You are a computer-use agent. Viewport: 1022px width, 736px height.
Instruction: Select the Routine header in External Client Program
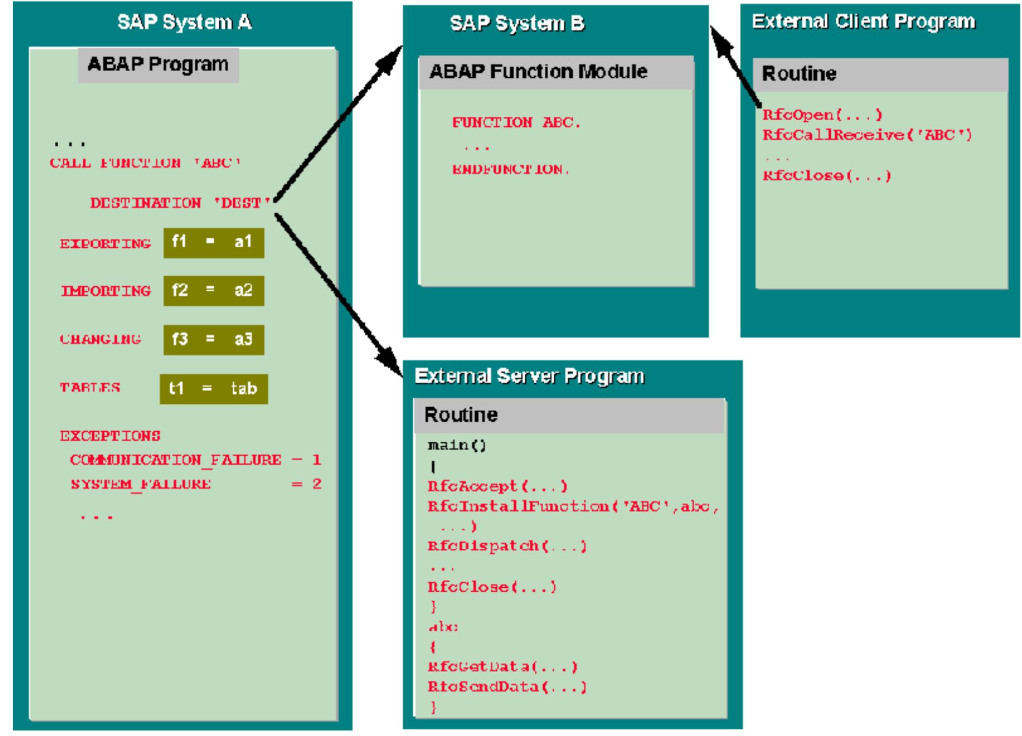[880, 74]
